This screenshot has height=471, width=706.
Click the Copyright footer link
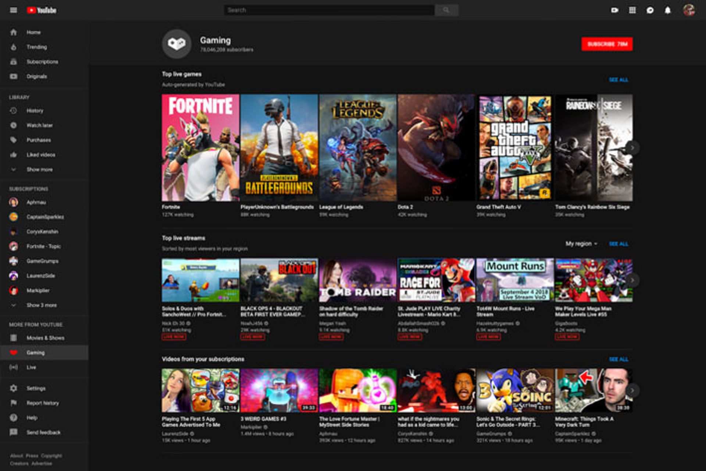click(51, 456)
